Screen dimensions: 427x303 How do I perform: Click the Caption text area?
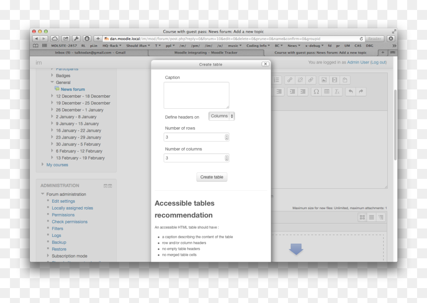(x=196, y=95)
